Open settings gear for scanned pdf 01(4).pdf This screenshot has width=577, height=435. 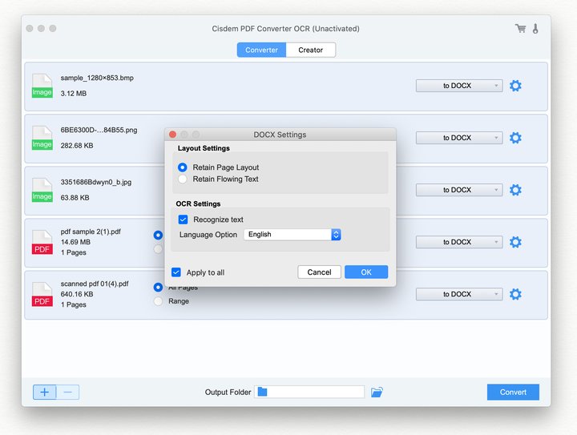point(515,294)
